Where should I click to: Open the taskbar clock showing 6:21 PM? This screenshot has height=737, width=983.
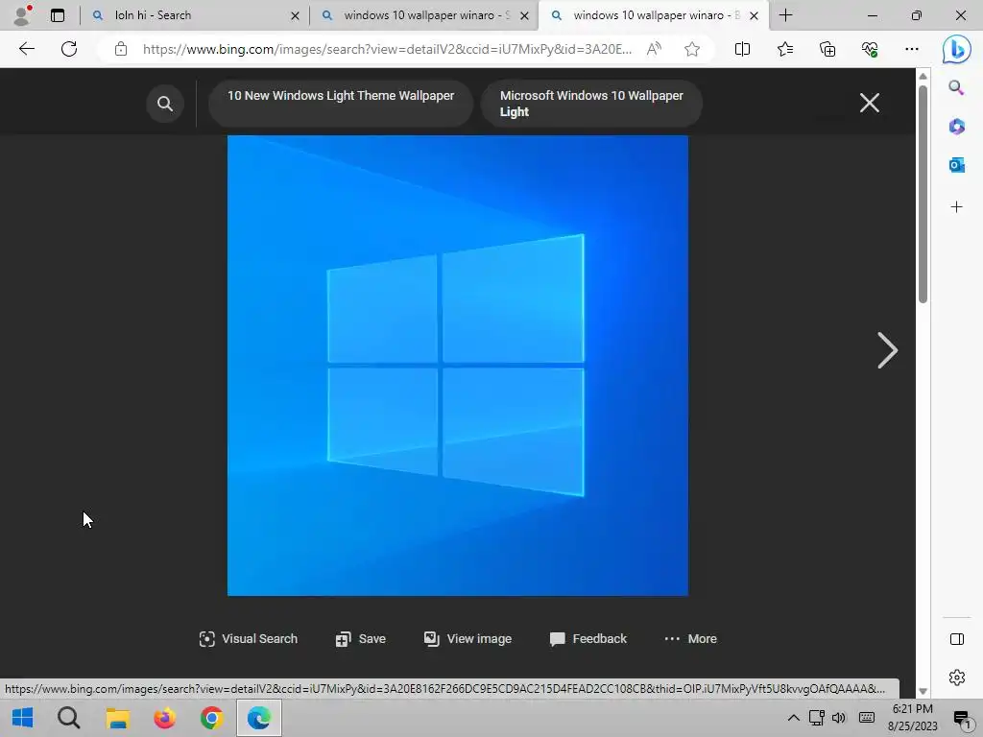pos(912,718)
